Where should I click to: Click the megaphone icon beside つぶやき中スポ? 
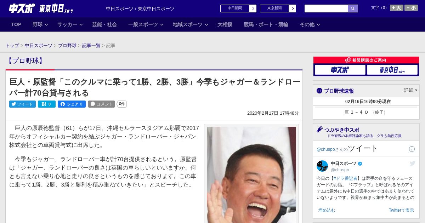tap(319, 130)
